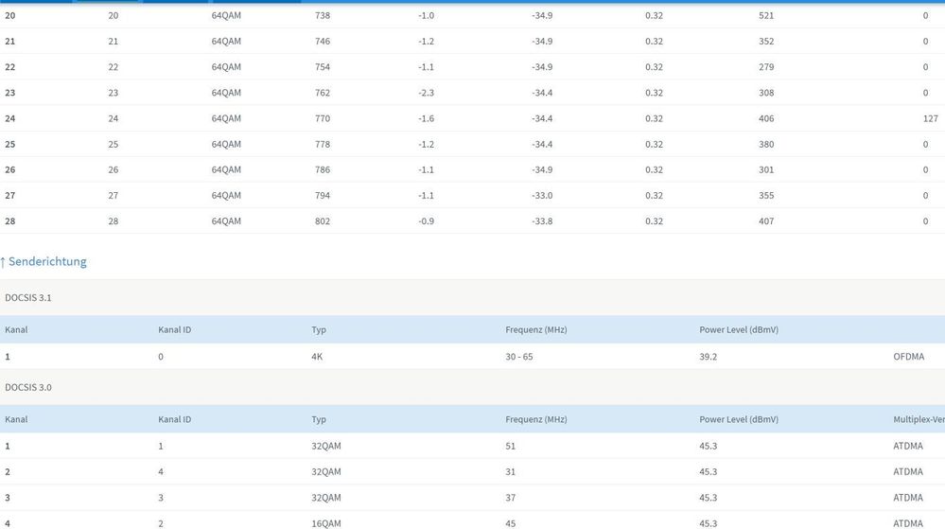Click Frequenz (MHz) header in DOCSIS 3.0 table
This screenshot has width=945, height=529.
pyautogui.click(x=535, y=419)
